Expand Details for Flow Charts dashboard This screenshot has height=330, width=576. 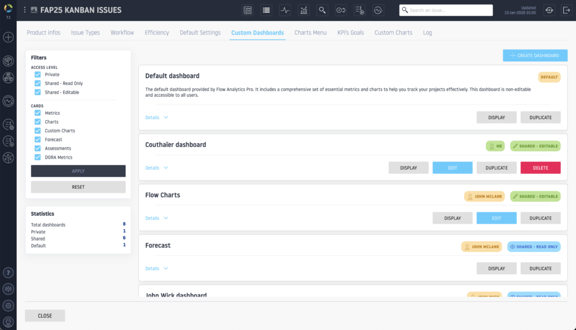tap(156, 218)
